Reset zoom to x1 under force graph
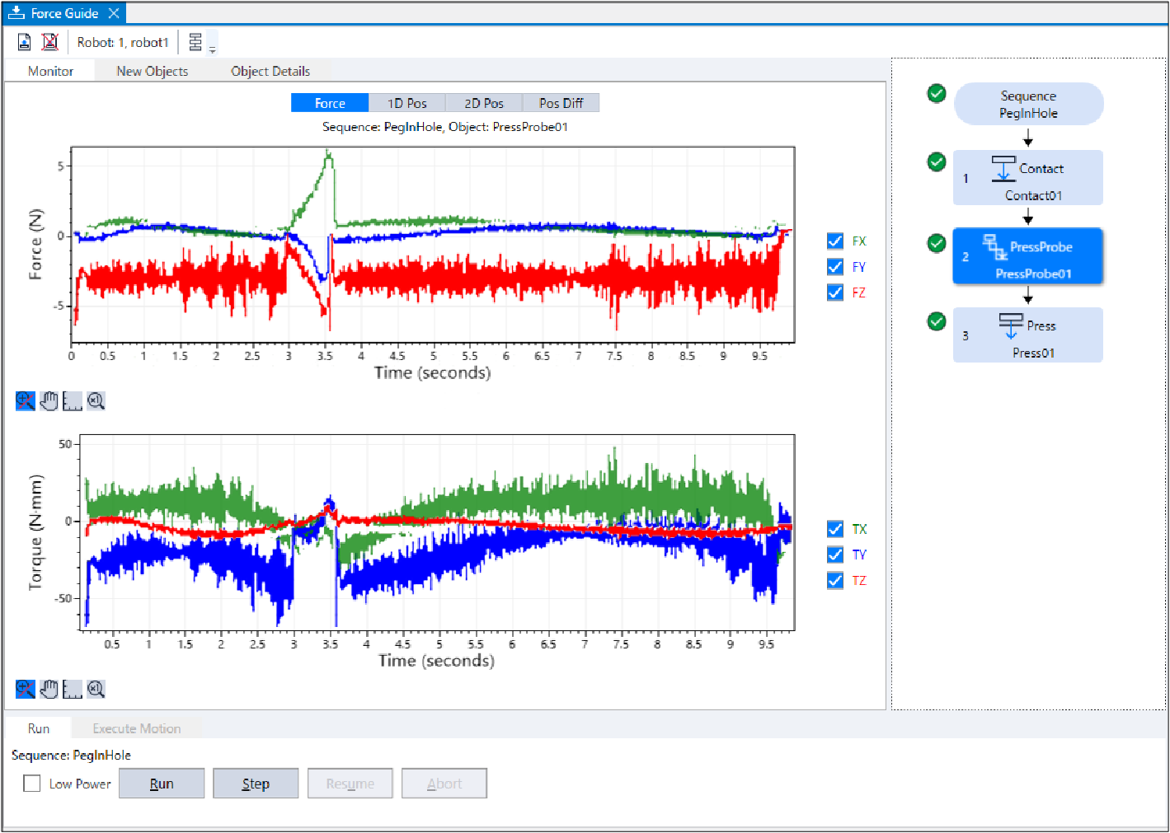 click(x=96, y=401)
